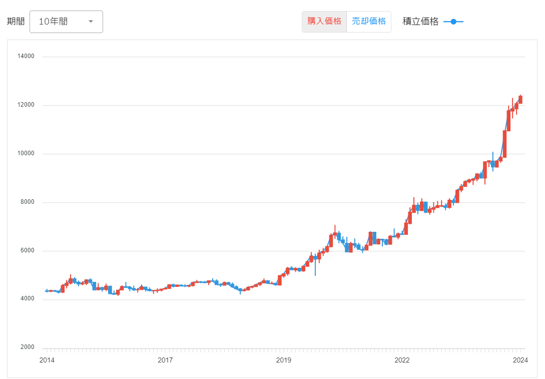Click the 期間 label text

(x=16, y=22)
